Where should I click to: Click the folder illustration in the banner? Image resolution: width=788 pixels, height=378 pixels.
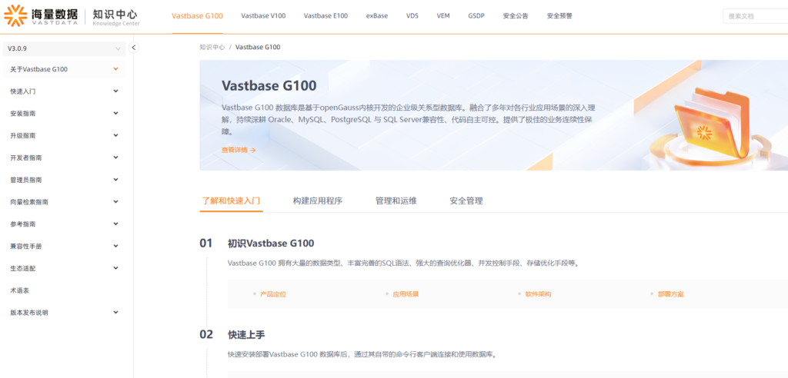click(712, 125)
